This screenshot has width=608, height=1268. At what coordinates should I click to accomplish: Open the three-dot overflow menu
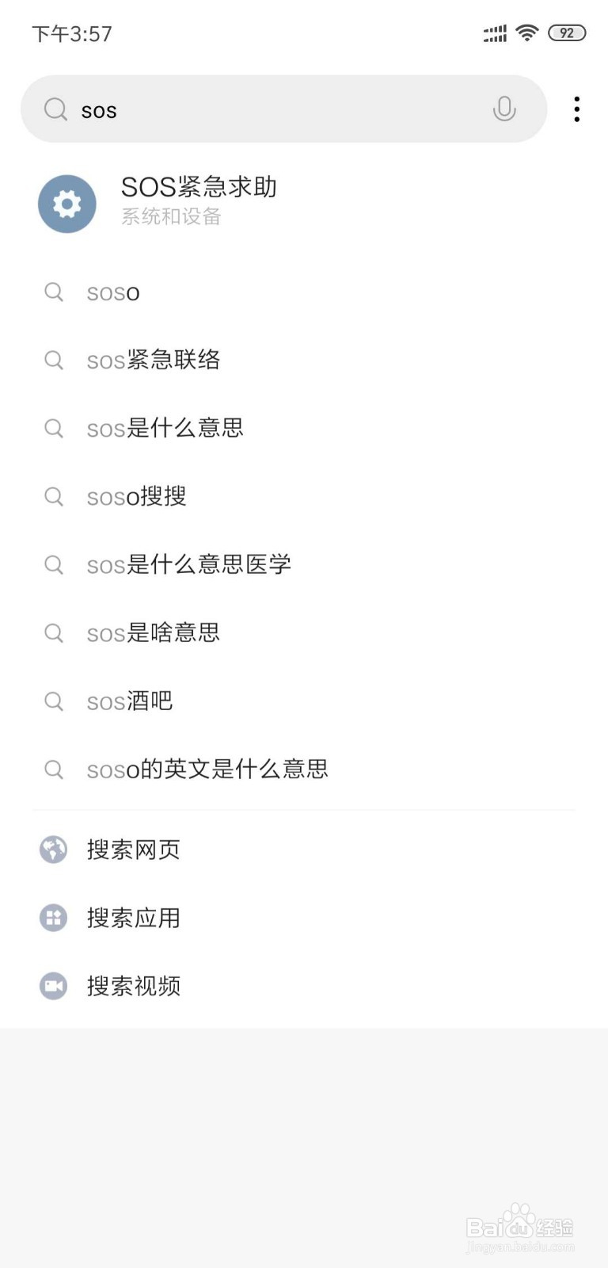coord(577,109)
